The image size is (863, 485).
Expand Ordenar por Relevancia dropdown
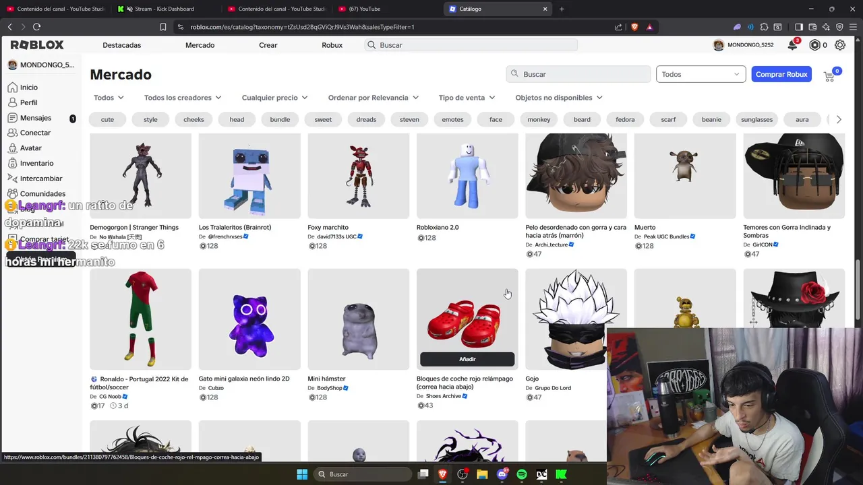tap(374, 98)
